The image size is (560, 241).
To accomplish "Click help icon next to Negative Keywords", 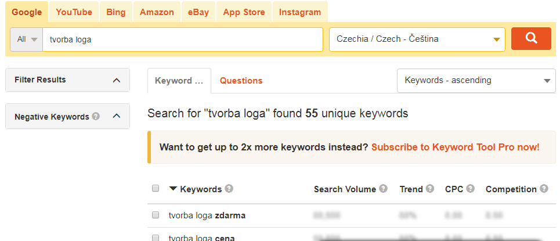I will pos(96,116).
